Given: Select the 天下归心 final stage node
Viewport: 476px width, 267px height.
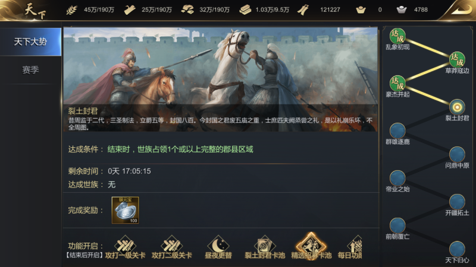Looking at the screenshot, I should point(457,249).
